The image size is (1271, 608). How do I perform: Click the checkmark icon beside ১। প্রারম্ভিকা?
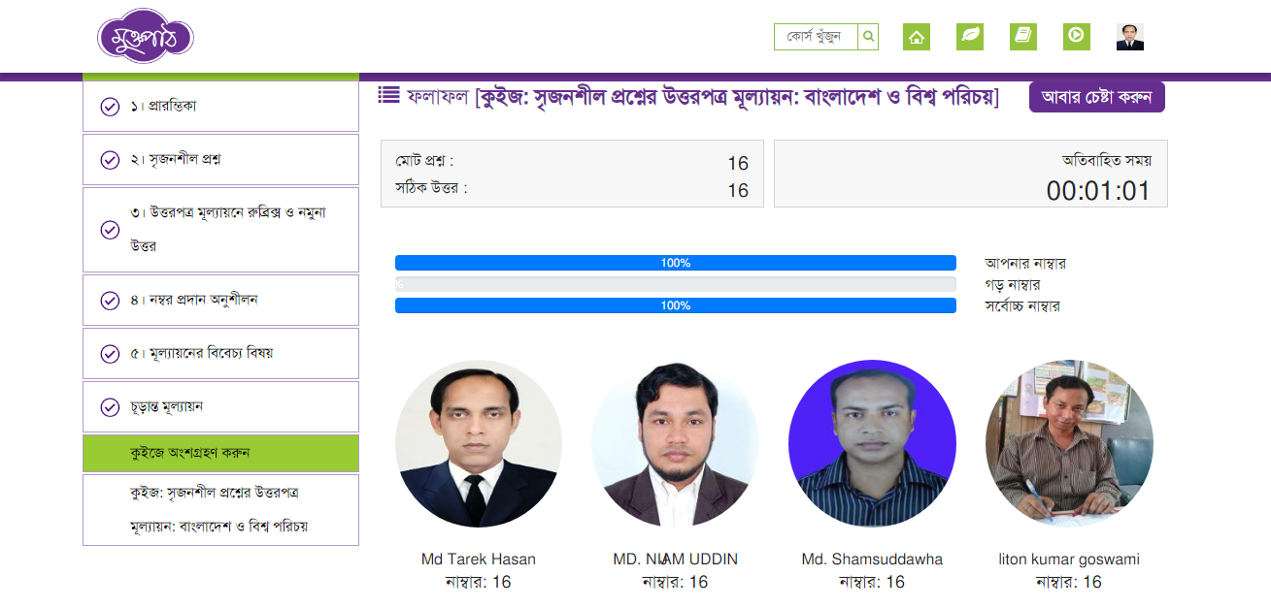coord(110,107)
